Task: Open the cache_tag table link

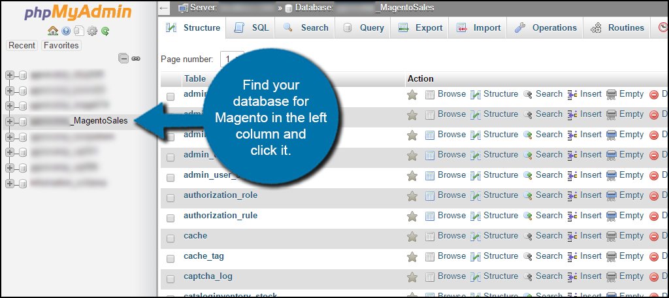Action: pos(204,256)
